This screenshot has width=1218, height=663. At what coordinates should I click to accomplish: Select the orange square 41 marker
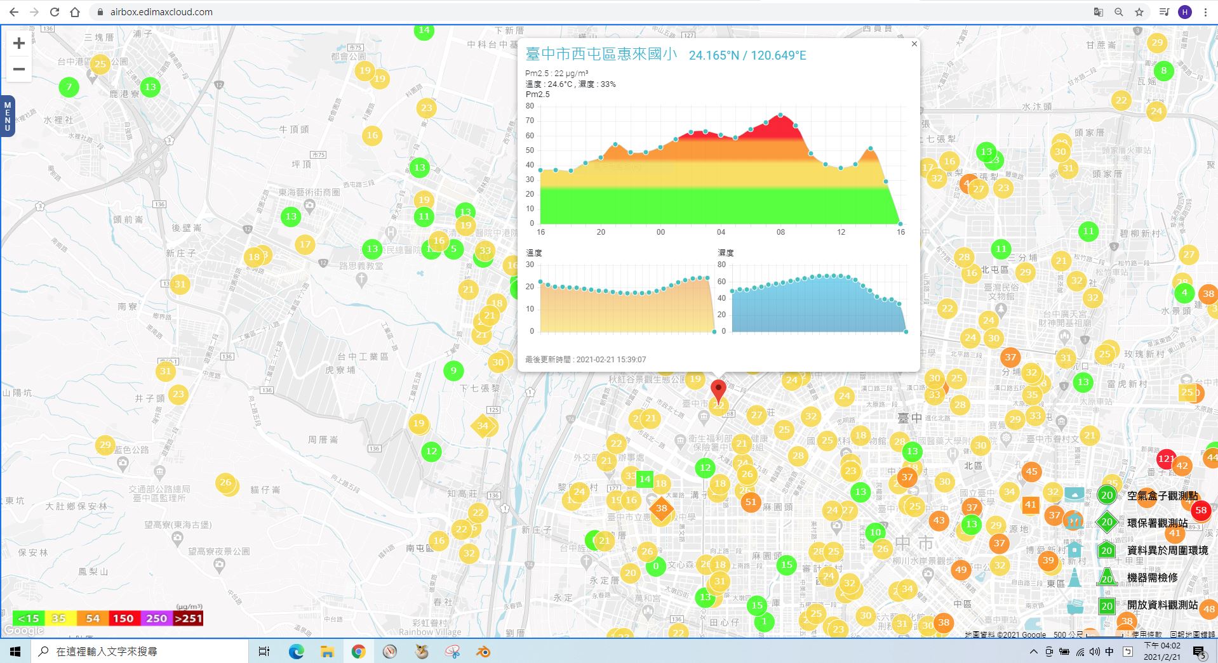pyautogui.click(x=1030, y=505)
